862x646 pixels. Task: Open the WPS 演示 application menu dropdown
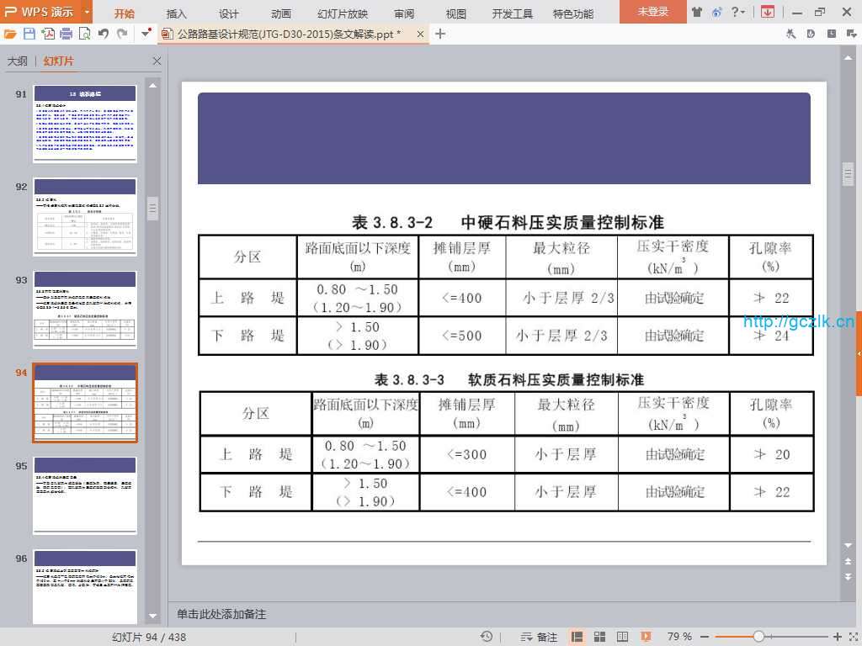[87, 12]
